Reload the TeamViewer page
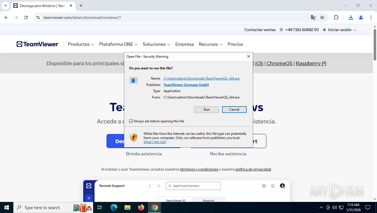 [26, 17]
